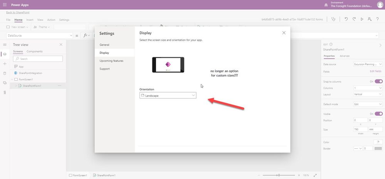Click SharePointForm1 breadcrumb at bottom
The image size is (385, 179).
click(x=104, y=175)
